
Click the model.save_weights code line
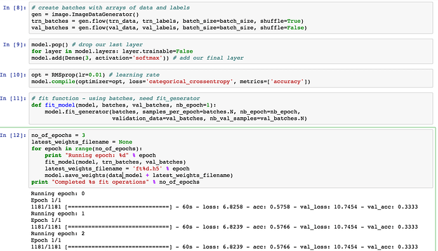(x=139, y=176)
